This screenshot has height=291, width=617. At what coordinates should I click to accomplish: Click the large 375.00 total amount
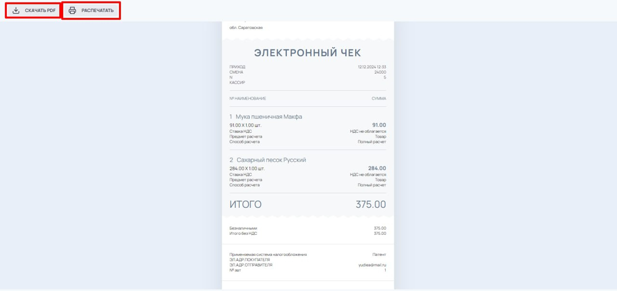371,204
